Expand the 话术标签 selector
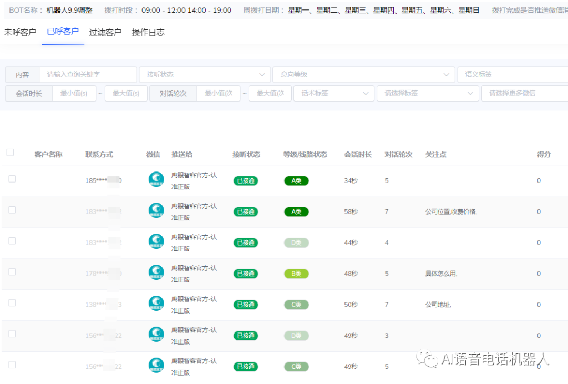This screenshot has height=384, width=568. (334, 93)
